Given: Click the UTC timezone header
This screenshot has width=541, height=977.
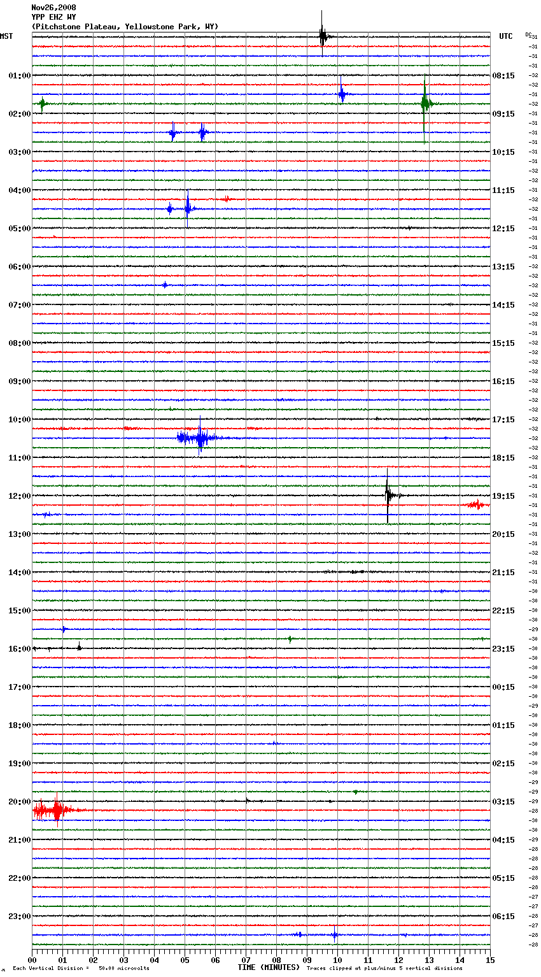Looking at the screenshot, I should (505, 36).
